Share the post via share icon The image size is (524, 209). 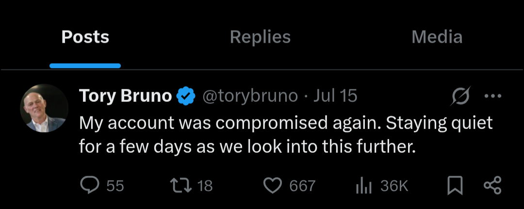pos(492,185)
